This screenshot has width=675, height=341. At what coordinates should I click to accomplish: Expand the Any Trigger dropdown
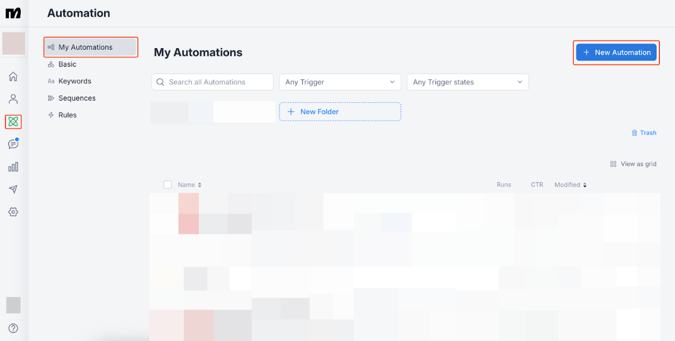coord(340,82)
